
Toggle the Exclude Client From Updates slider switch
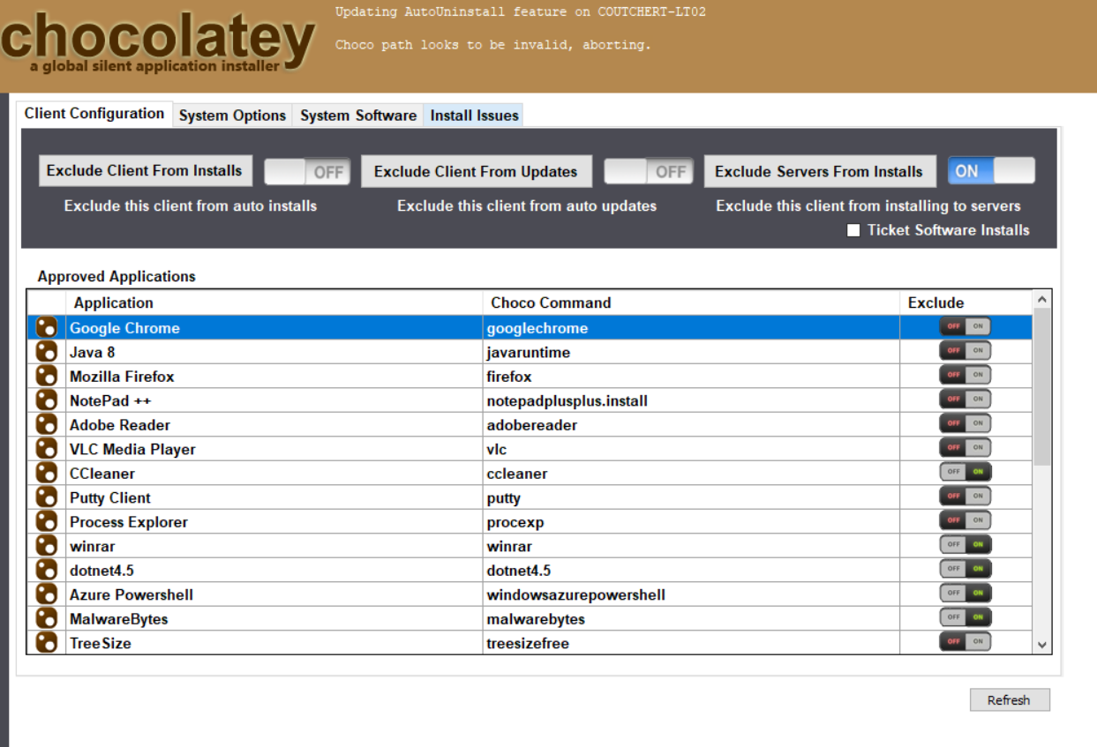click(x=649, y=172)
